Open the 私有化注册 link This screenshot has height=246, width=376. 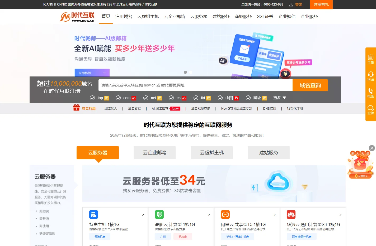295,108
